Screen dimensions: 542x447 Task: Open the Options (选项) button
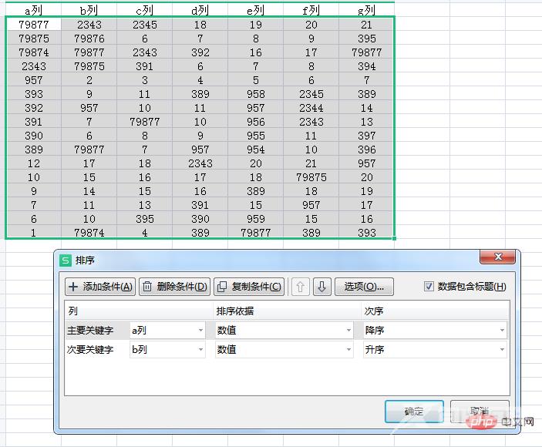click(364, 287)
